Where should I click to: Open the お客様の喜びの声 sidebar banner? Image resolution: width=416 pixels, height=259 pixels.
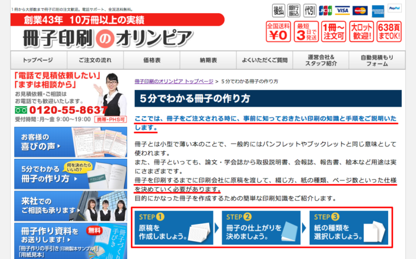point(71,142)
